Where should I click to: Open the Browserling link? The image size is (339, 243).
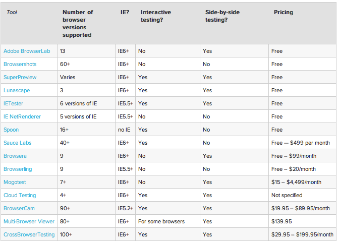[x=17, y=169]
